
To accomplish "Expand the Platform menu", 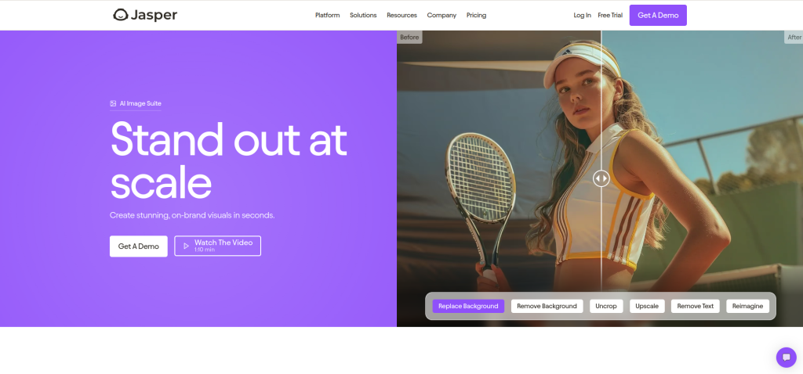I will (327, 16).
